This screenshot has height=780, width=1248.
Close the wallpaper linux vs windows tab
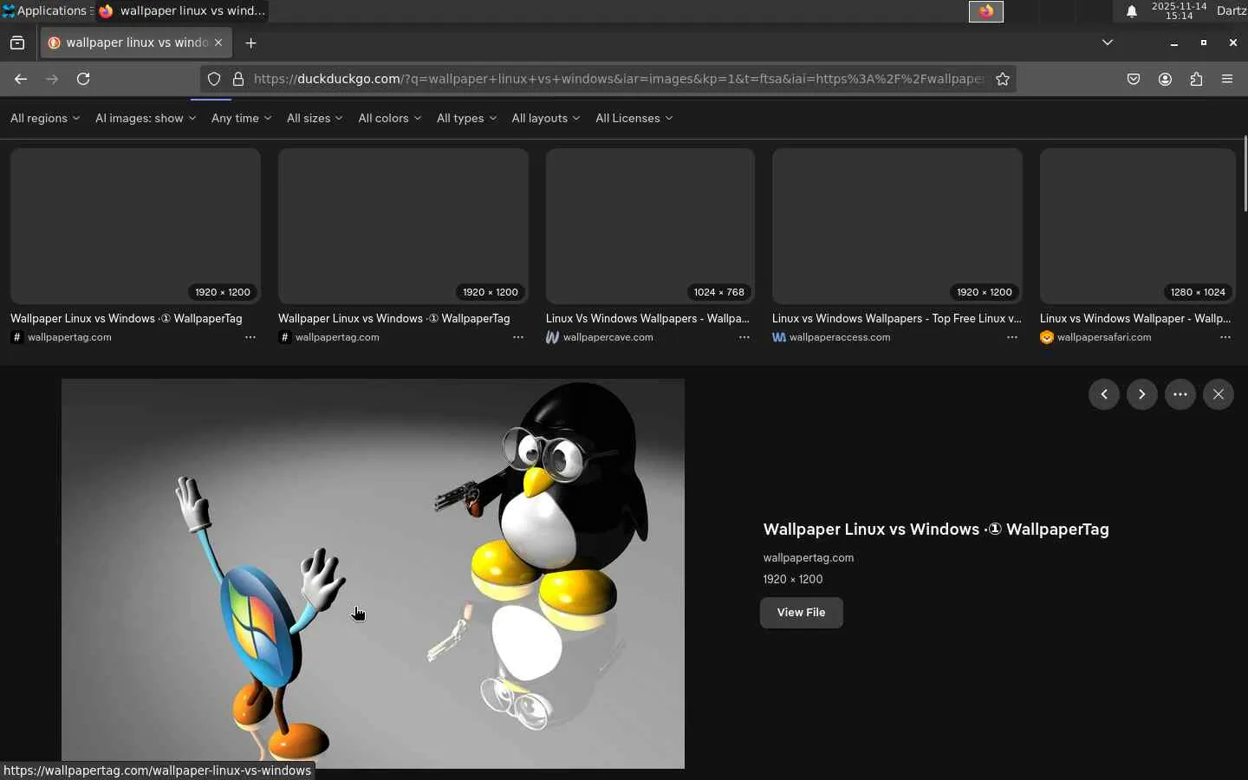click(x=218, y=42)
